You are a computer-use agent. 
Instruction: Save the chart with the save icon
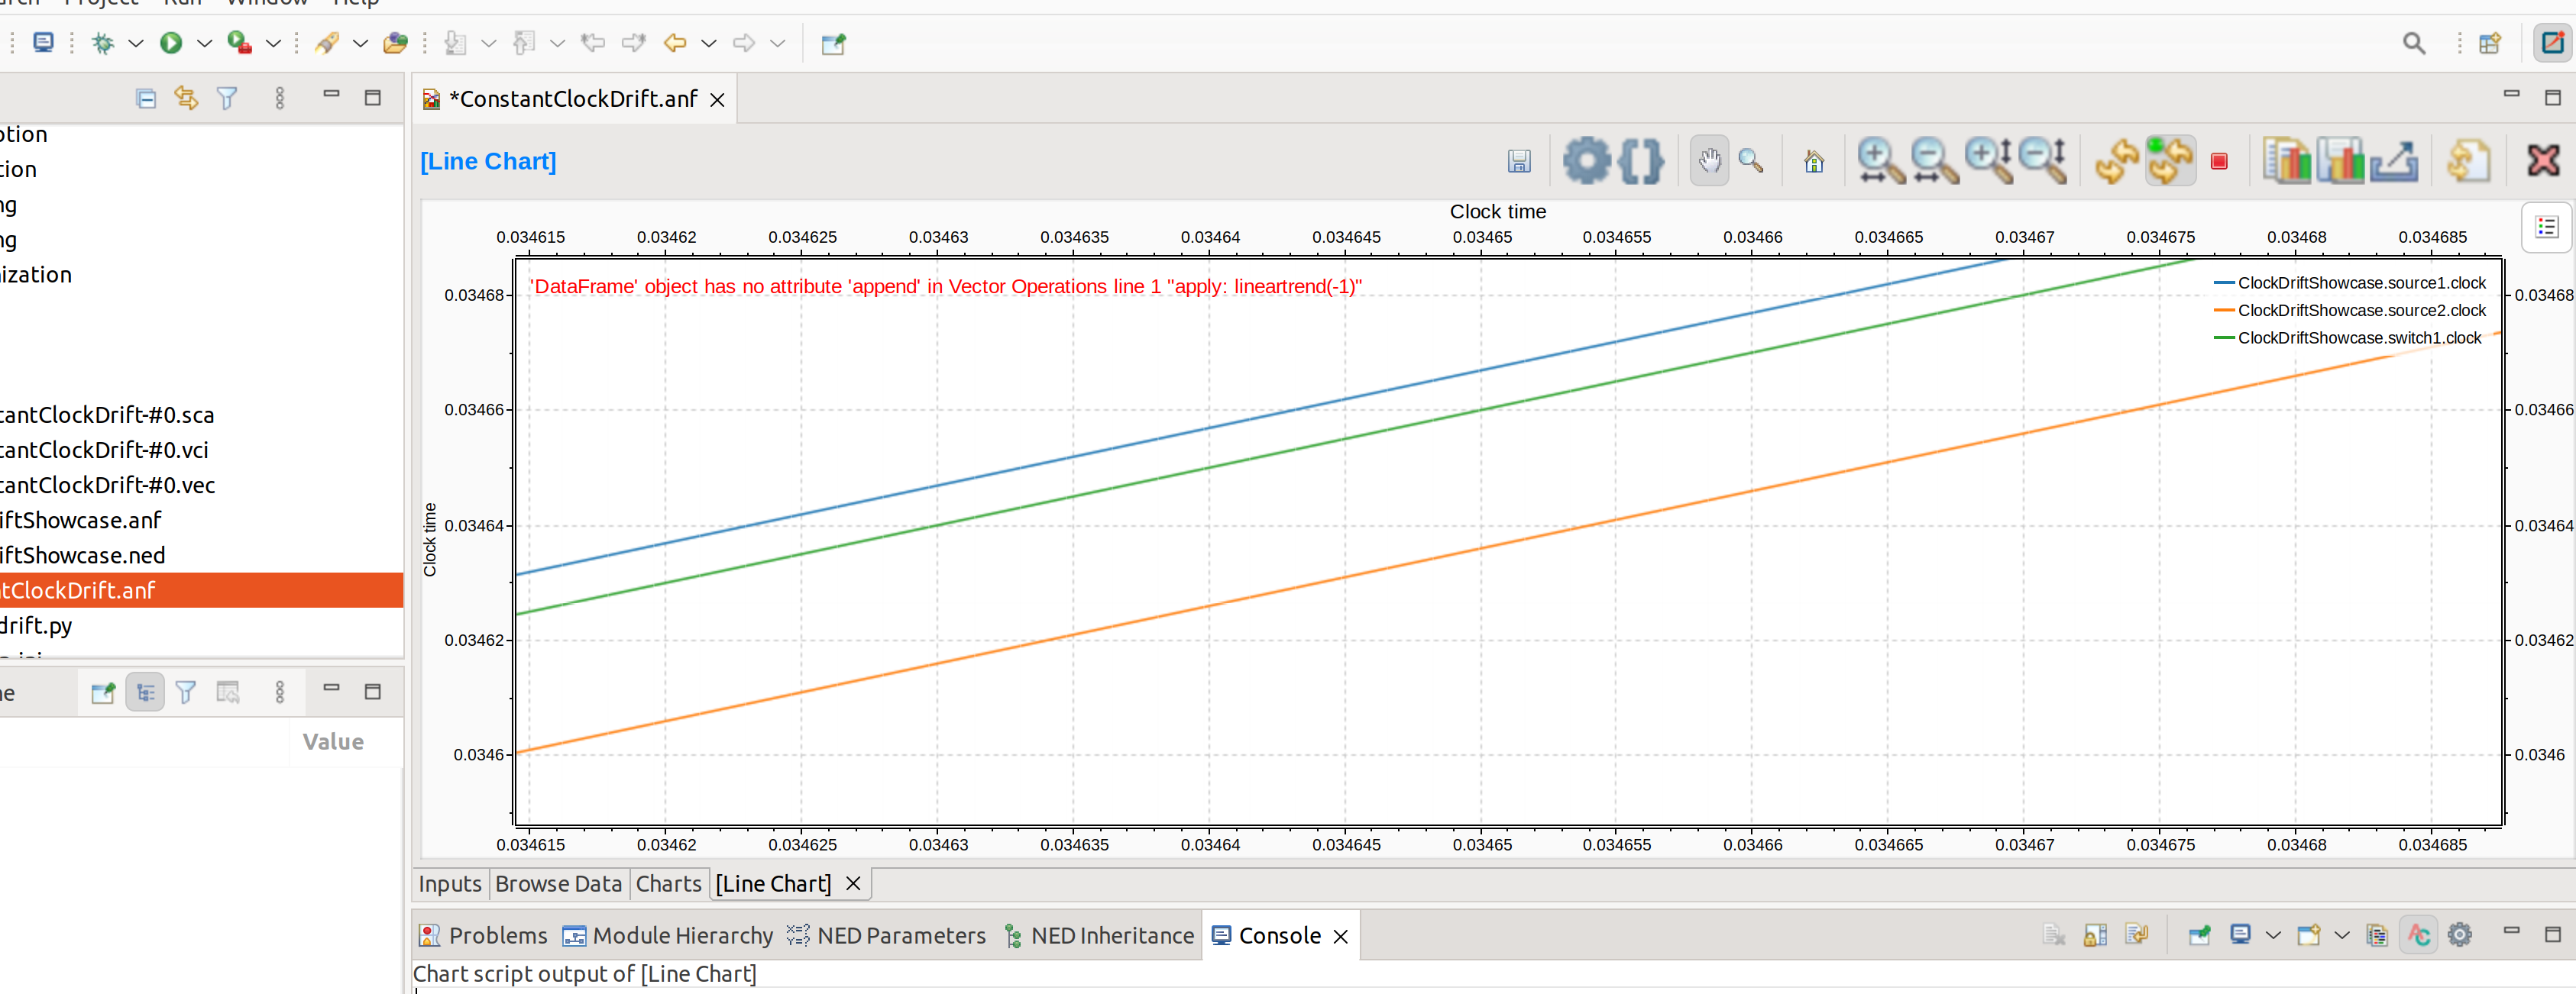(x=1519, y=160)
